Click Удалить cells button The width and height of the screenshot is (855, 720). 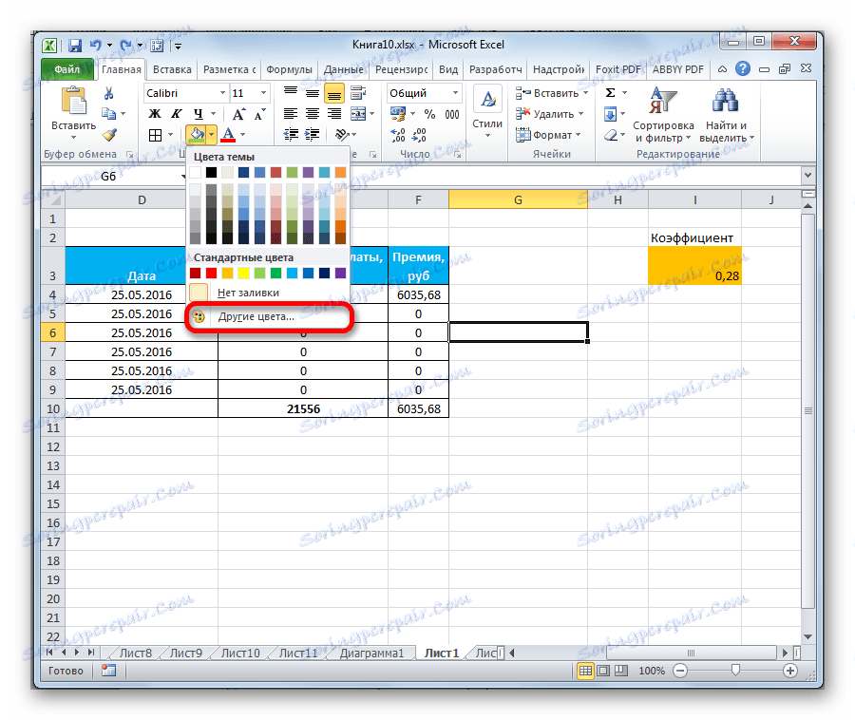pos(550,114)
